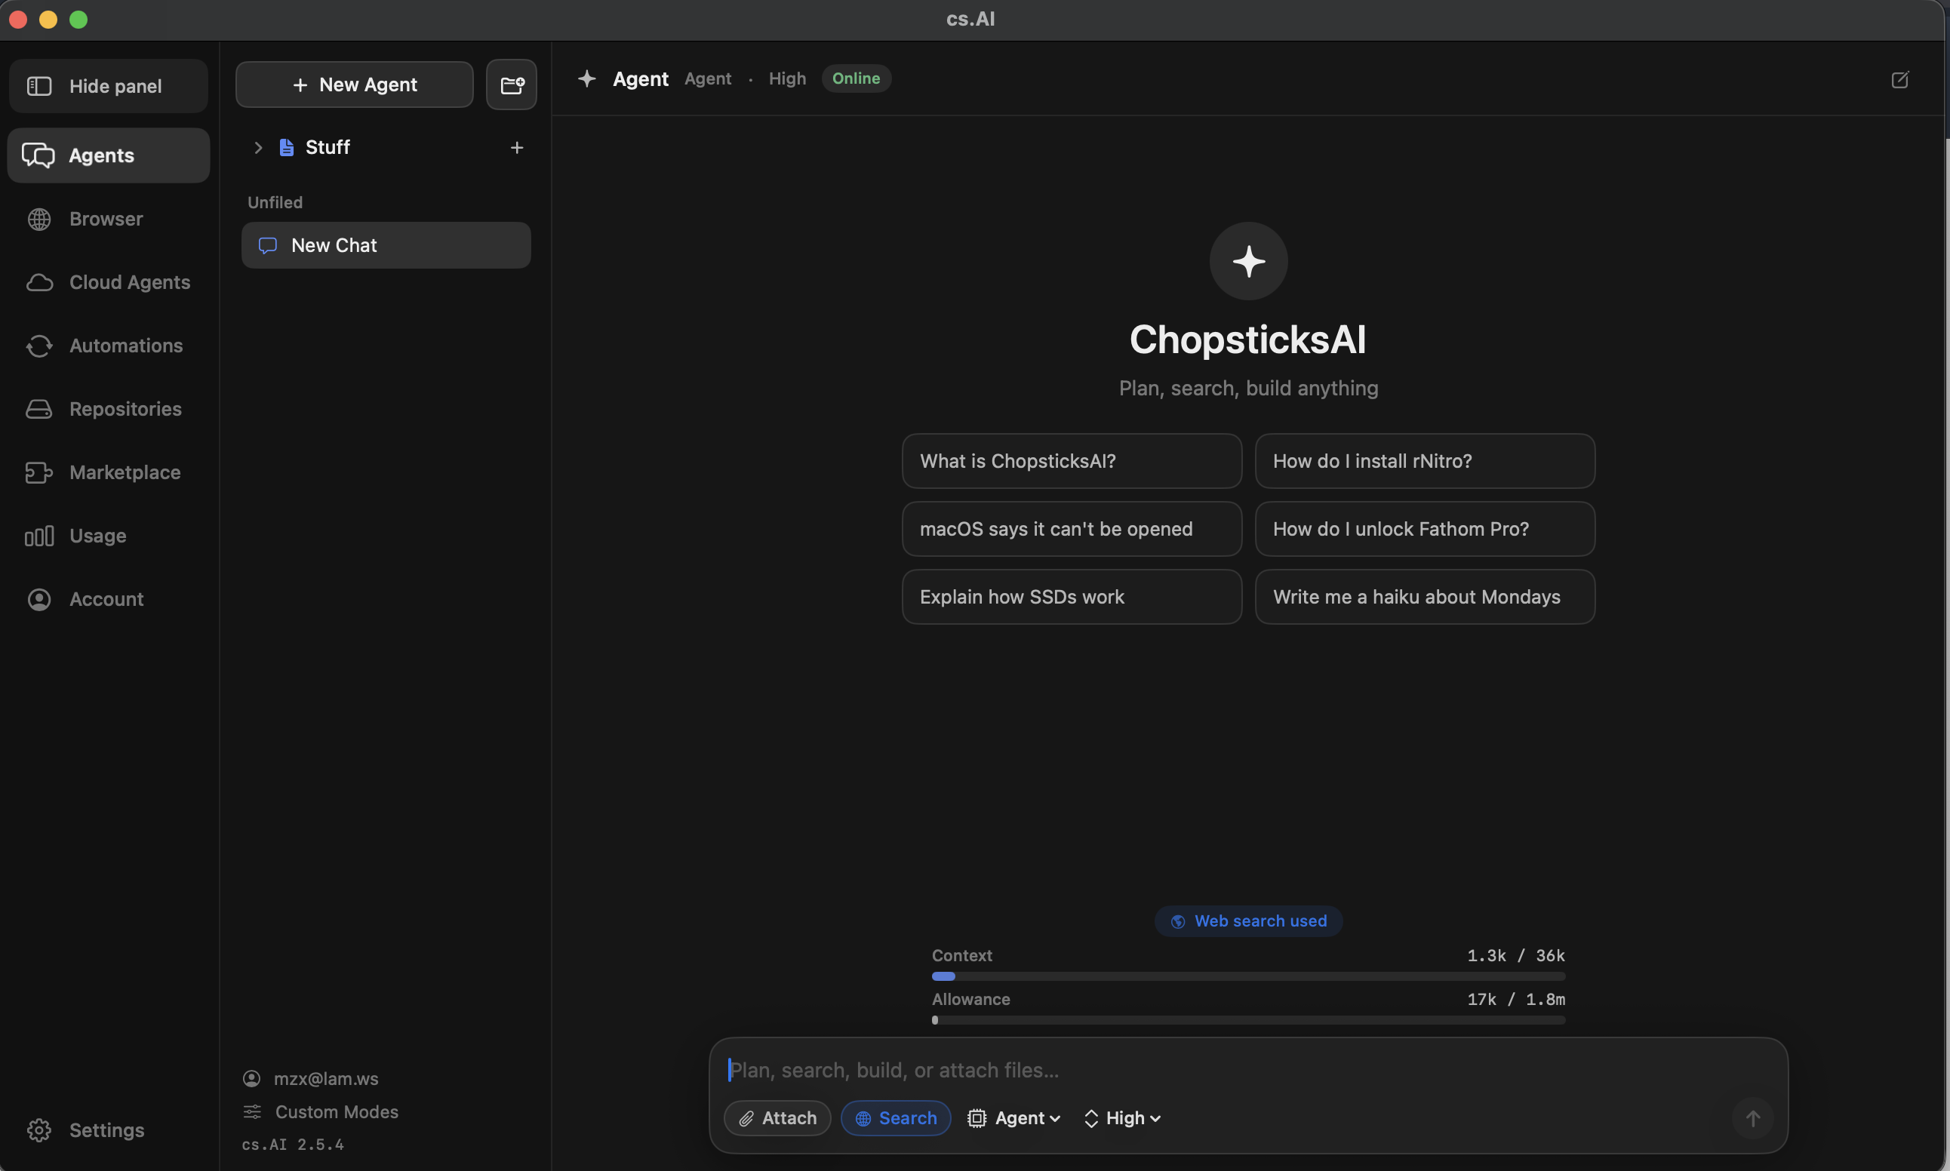1950x1171 pixels.
Task: Click the ChopsticksAI heading
Action: coord(1247,340)
